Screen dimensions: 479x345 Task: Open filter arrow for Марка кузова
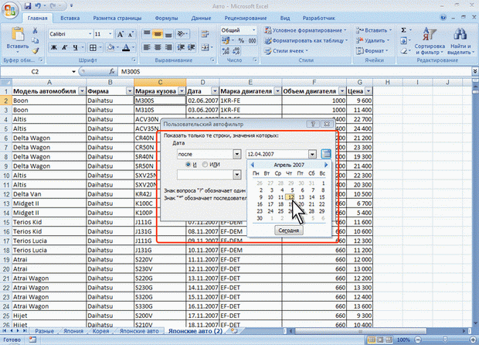[x=182, y=91]
